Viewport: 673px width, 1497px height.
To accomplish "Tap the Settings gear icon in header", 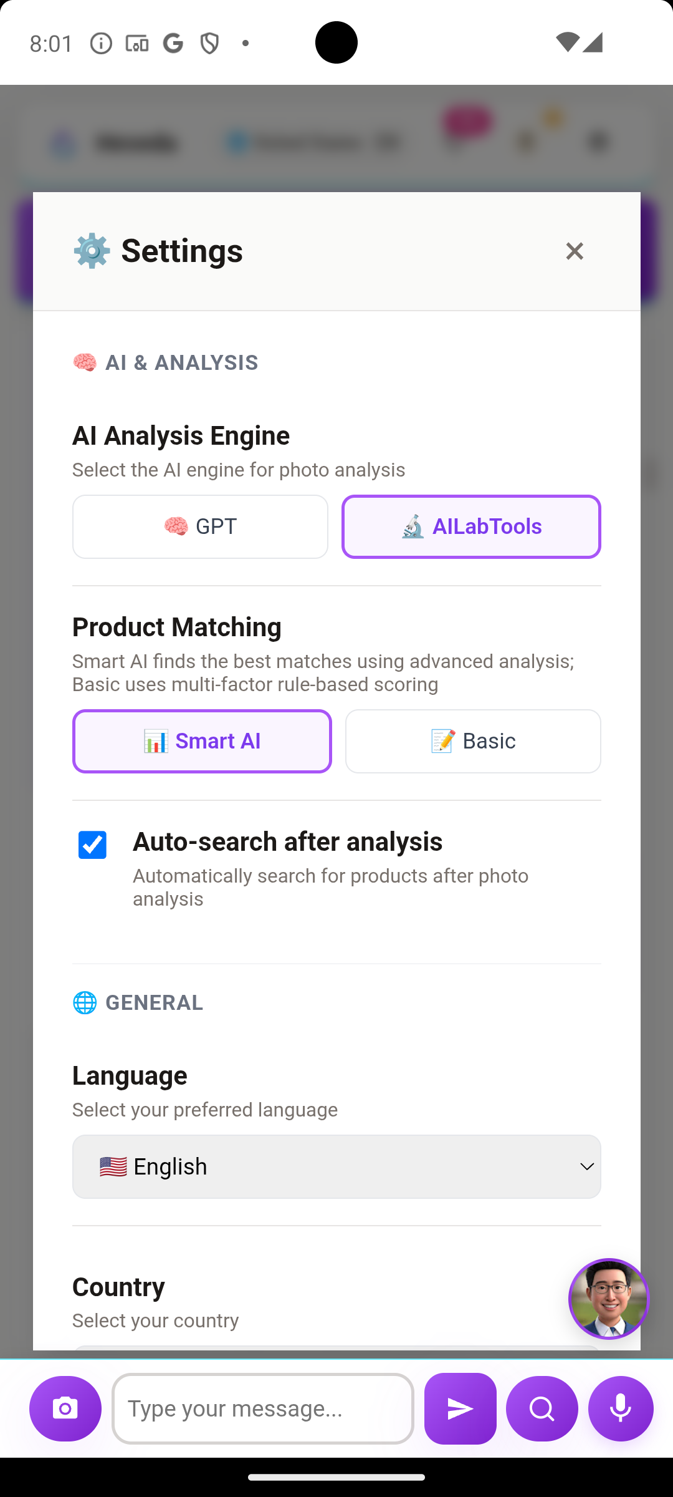I will (x=92, y=251).
